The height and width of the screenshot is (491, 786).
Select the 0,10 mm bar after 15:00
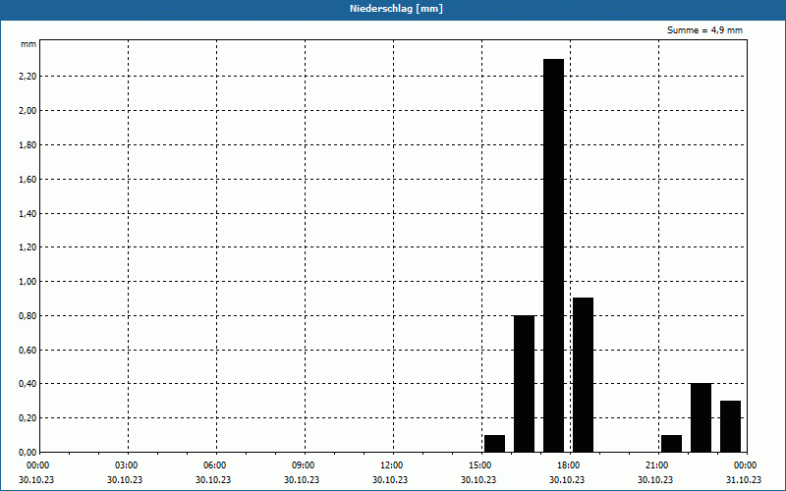495,444
